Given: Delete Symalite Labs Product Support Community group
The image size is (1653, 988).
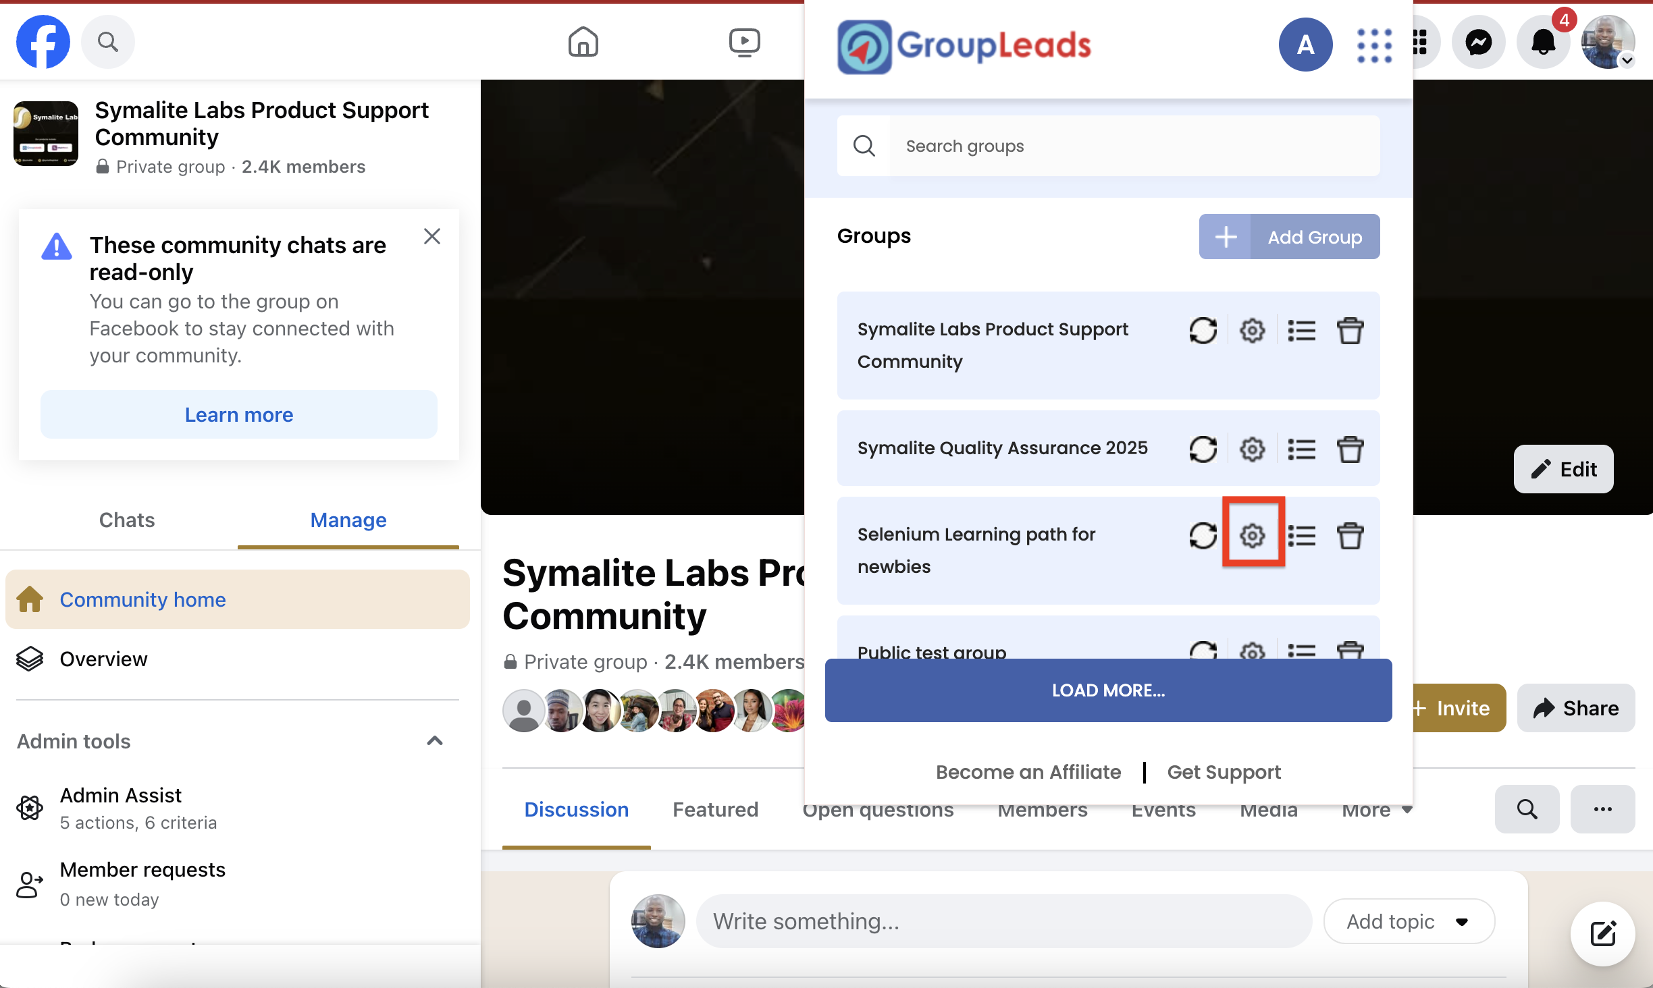Looking at the screenshot, I should click(1350, 331).
